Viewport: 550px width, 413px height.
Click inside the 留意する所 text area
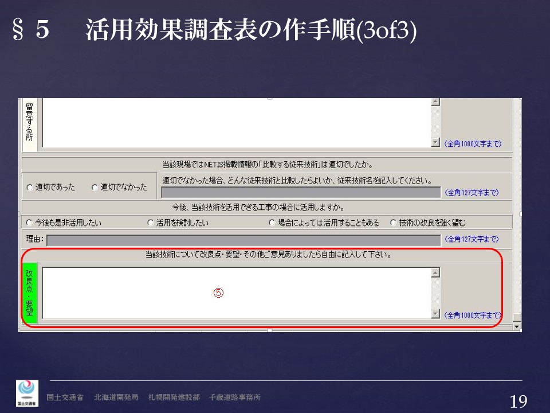236,123
